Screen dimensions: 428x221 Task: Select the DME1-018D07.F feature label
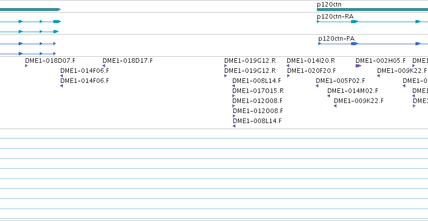click(x=50, y=60)
